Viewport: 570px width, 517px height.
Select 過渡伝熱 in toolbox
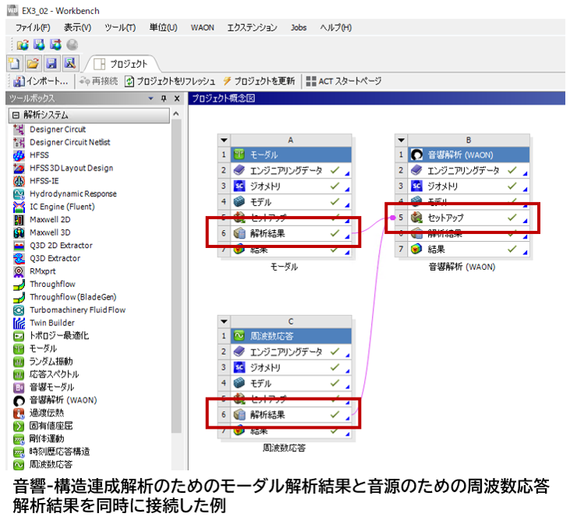tap(47, 413)
